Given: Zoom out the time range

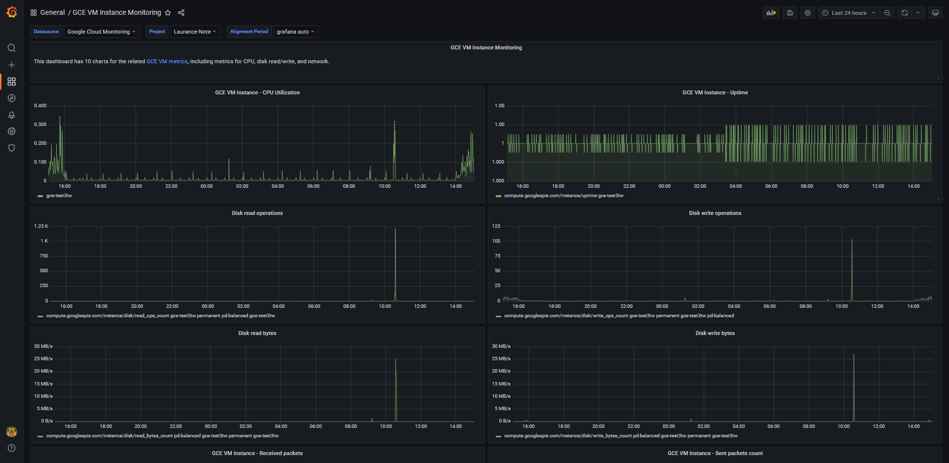Looking at the screenshot, I should pyautogui.click(x=887, y=13).
